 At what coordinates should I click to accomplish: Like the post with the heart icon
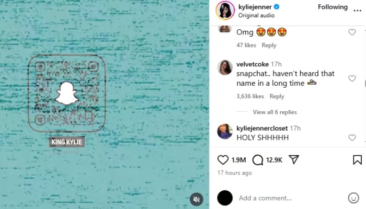point(223,160)
